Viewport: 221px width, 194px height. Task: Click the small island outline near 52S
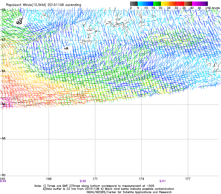(x=66, y=48)
